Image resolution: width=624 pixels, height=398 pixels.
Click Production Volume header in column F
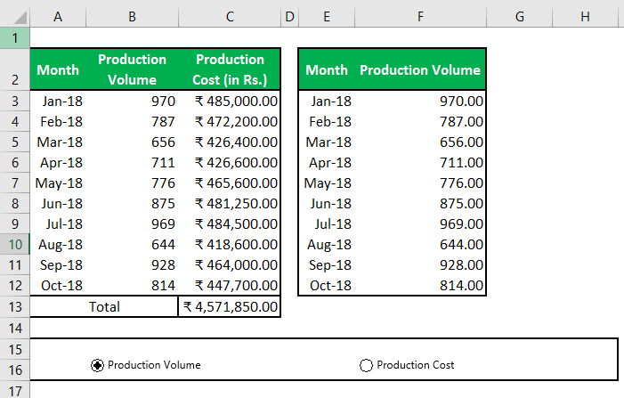point(420,69)
